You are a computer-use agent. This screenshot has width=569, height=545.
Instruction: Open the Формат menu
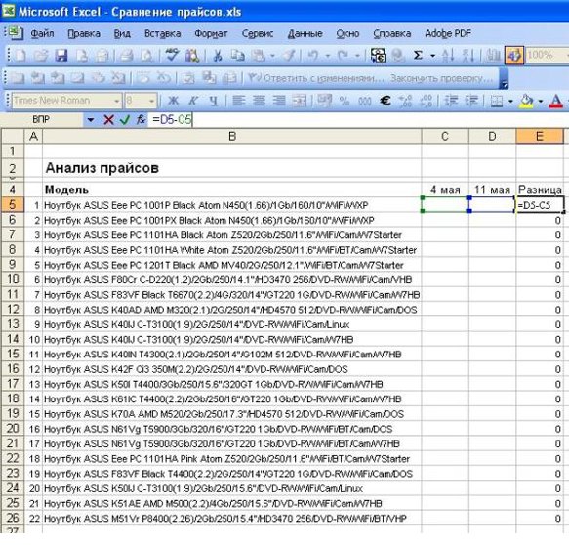tap(211, 33)
